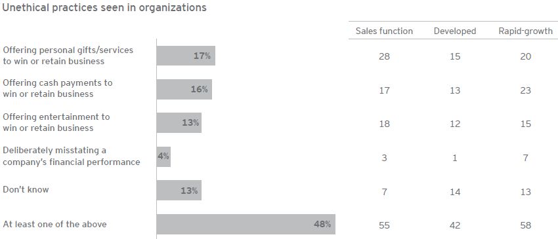Select the Deliberately misstating label

(x=71, y=156)
